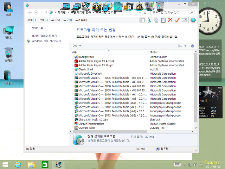Open the My PC desktop icon
Screen dimensions: 225x169
(x=8, y=32)
